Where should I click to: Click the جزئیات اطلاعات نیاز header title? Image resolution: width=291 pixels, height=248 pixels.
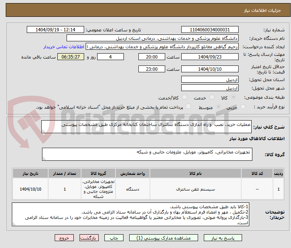[262, 10]
